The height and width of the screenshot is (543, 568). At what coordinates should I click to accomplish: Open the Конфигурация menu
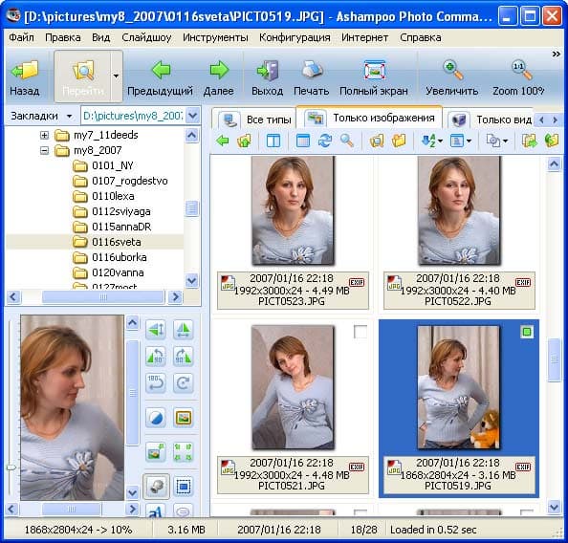(x=295, y=37)
